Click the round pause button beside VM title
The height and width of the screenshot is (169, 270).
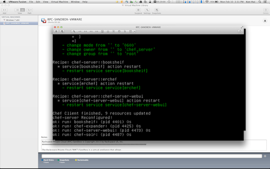265,21
